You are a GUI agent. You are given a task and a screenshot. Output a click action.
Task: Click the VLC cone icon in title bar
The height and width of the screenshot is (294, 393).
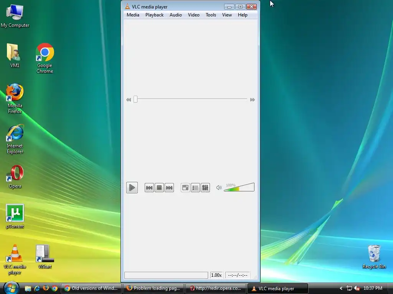click(x=127, y=7)
